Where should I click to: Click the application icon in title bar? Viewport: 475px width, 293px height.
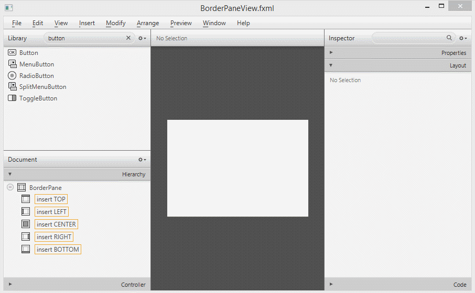click(8, 7)
